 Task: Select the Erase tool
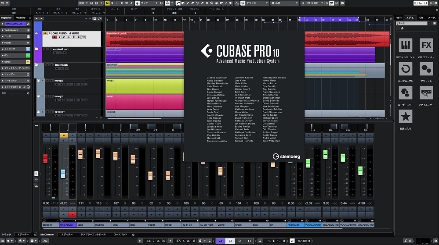pos(192,3)
